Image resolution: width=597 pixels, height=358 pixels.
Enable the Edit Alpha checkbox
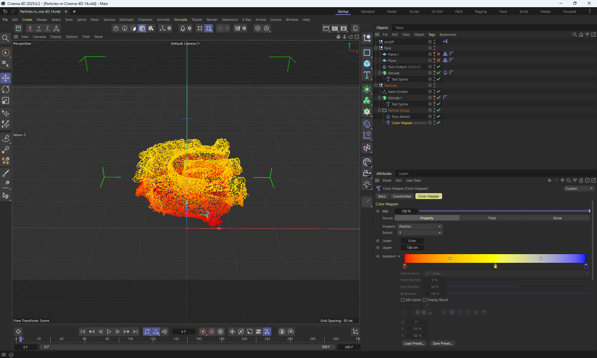[403, 300]
